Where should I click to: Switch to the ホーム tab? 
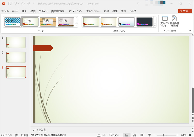pyautogui.click(x=15, y=11)
